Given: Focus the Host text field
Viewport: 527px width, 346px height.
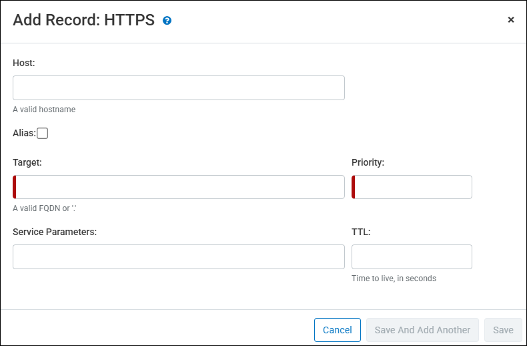Looking at the screenshot, I should point(179,88).
